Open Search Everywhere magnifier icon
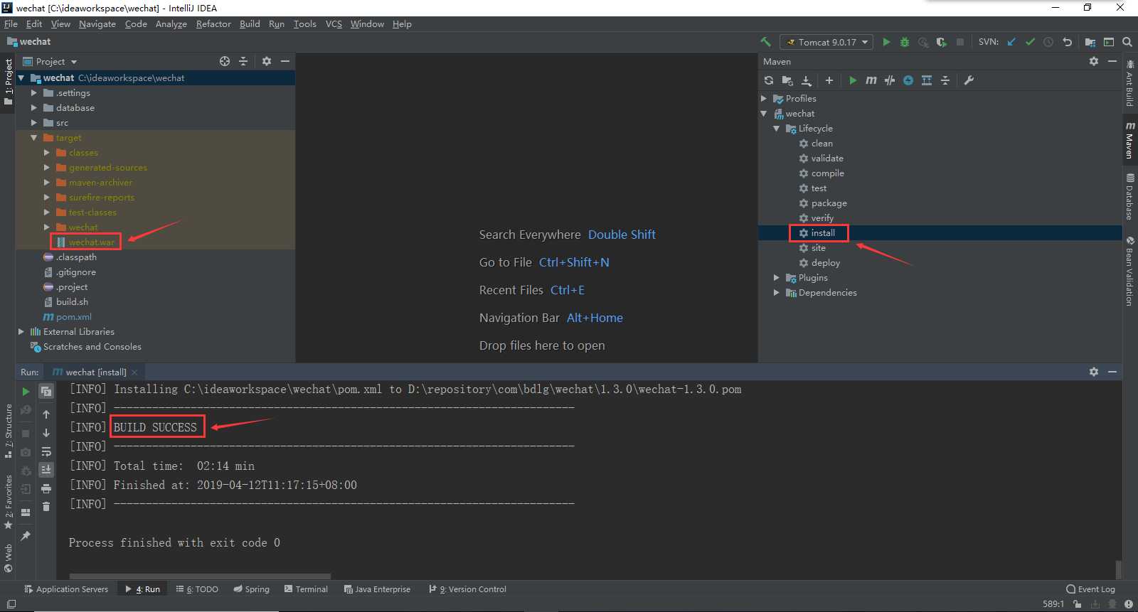 (1127, 42)
